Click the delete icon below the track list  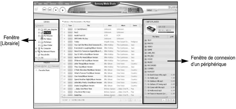click(135, 100)
